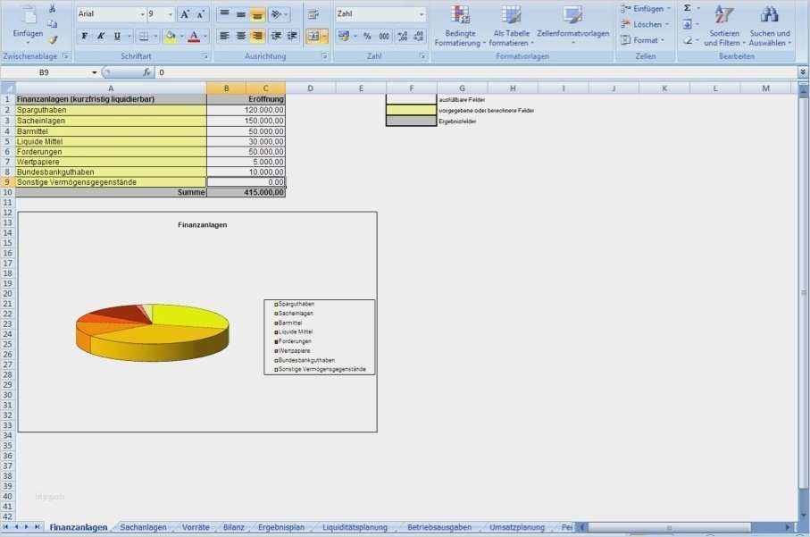This screenshot has height=537, width=810.
Task: Open Als Tabelle formatieren gallery
Action: point(511,26)
